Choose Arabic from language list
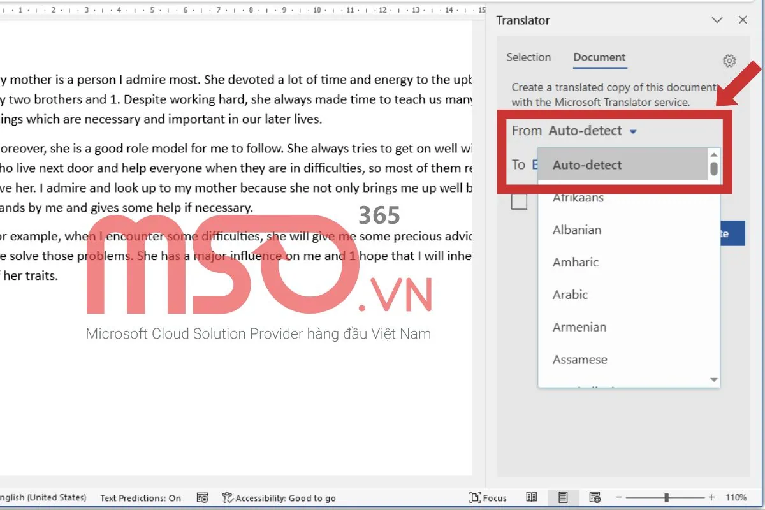The height and width of the screenshot is (510, 765). pos(570,295)
